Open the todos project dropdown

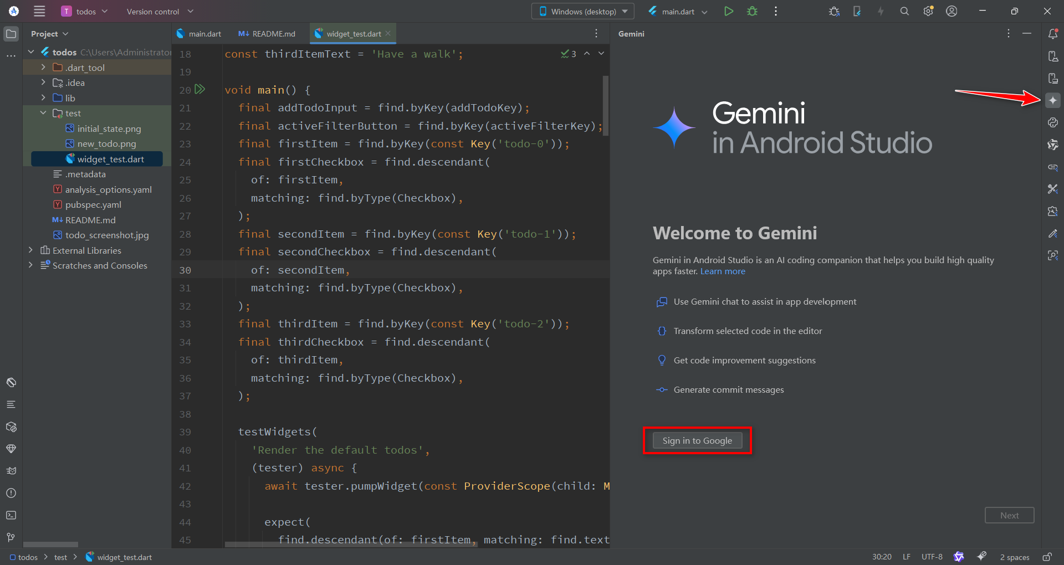tap(85, 11)
